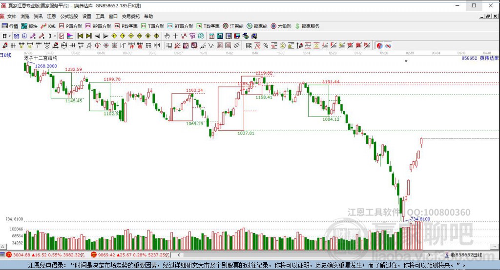This screenshot has width=500, height=270.
Task: Open the 9T四方形 tool
Action: tap(180, 26)
